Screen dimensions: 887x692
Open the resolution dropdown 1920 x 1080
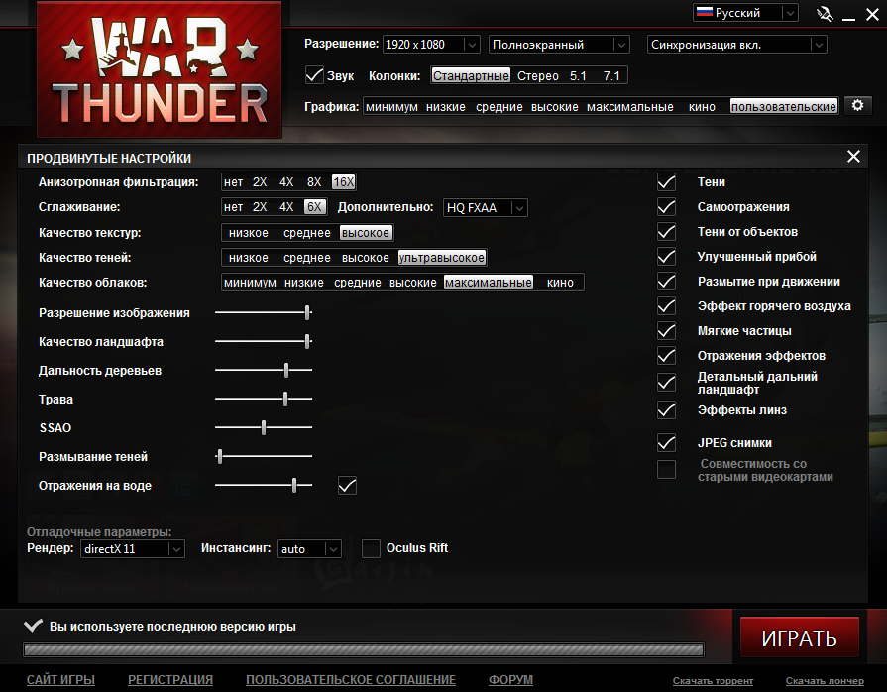coord(431,45)
